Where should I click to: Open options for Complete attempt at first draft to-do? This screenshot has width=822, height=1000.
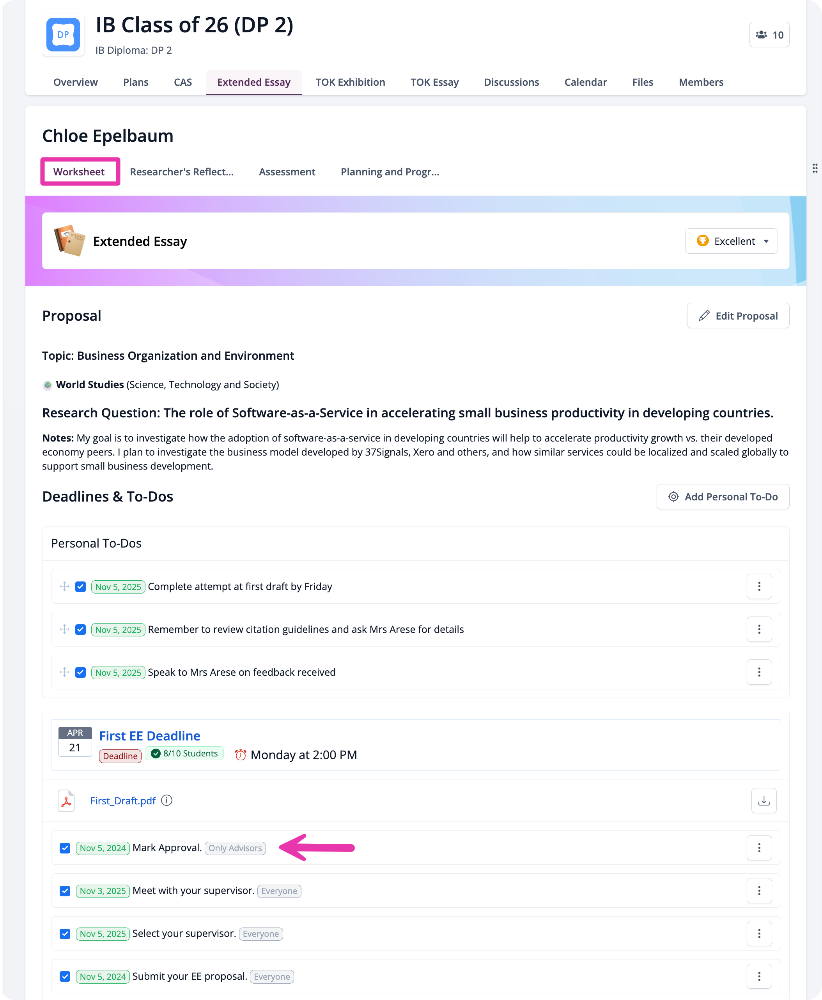759,587
